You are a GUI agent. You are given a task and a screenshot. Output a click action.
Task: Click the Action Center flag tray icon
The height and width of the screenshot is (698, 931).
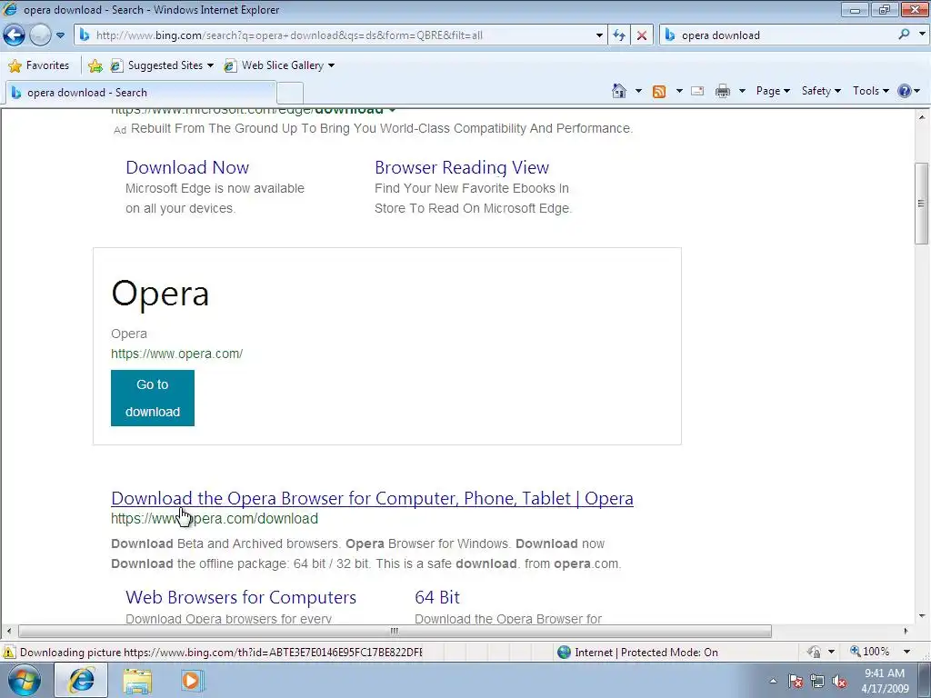[796, 682]
